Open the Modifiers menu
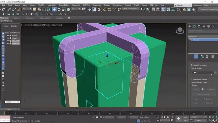 (42, 5)
